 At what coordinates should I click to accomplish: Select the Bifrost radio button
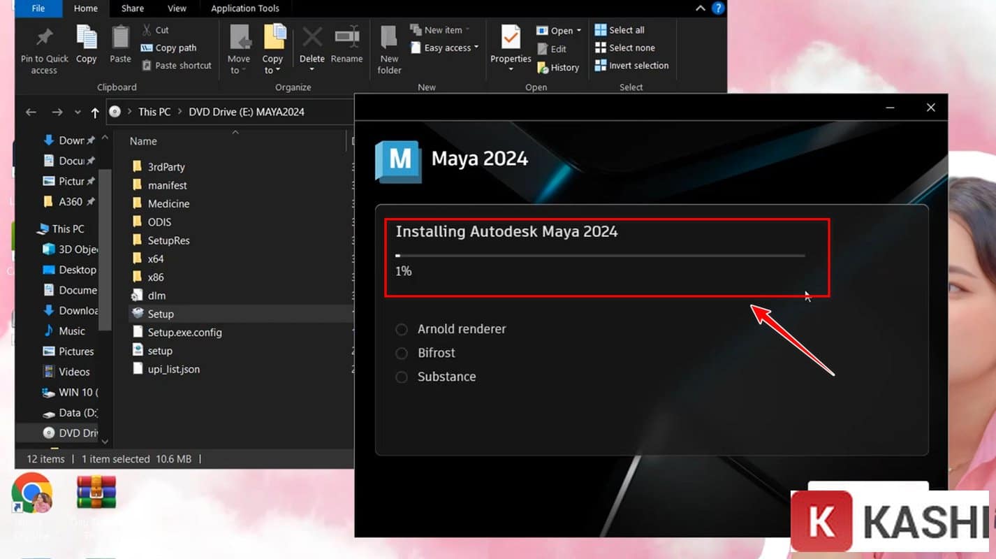pos(402,354)
